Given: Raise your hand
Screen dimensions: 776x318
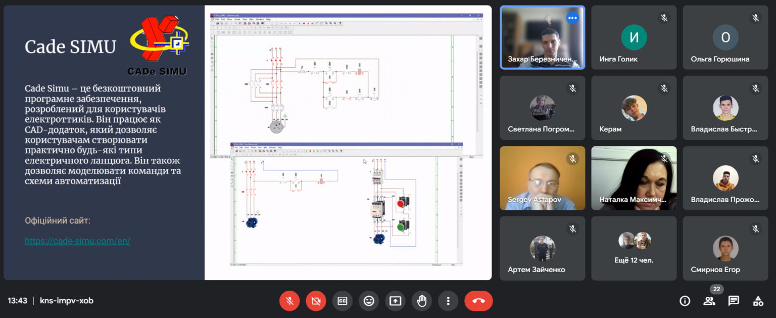Looking at the screenshot, I should 421,301.
